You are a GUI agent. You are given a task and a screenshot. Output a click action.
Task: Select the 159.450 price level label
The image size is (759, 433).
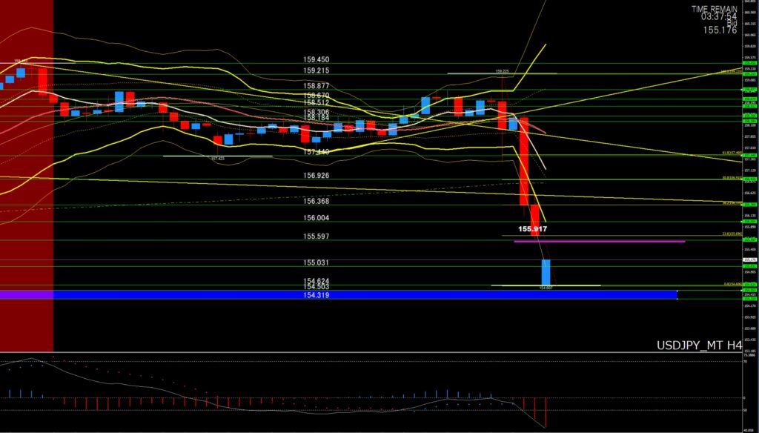(316, 59)
